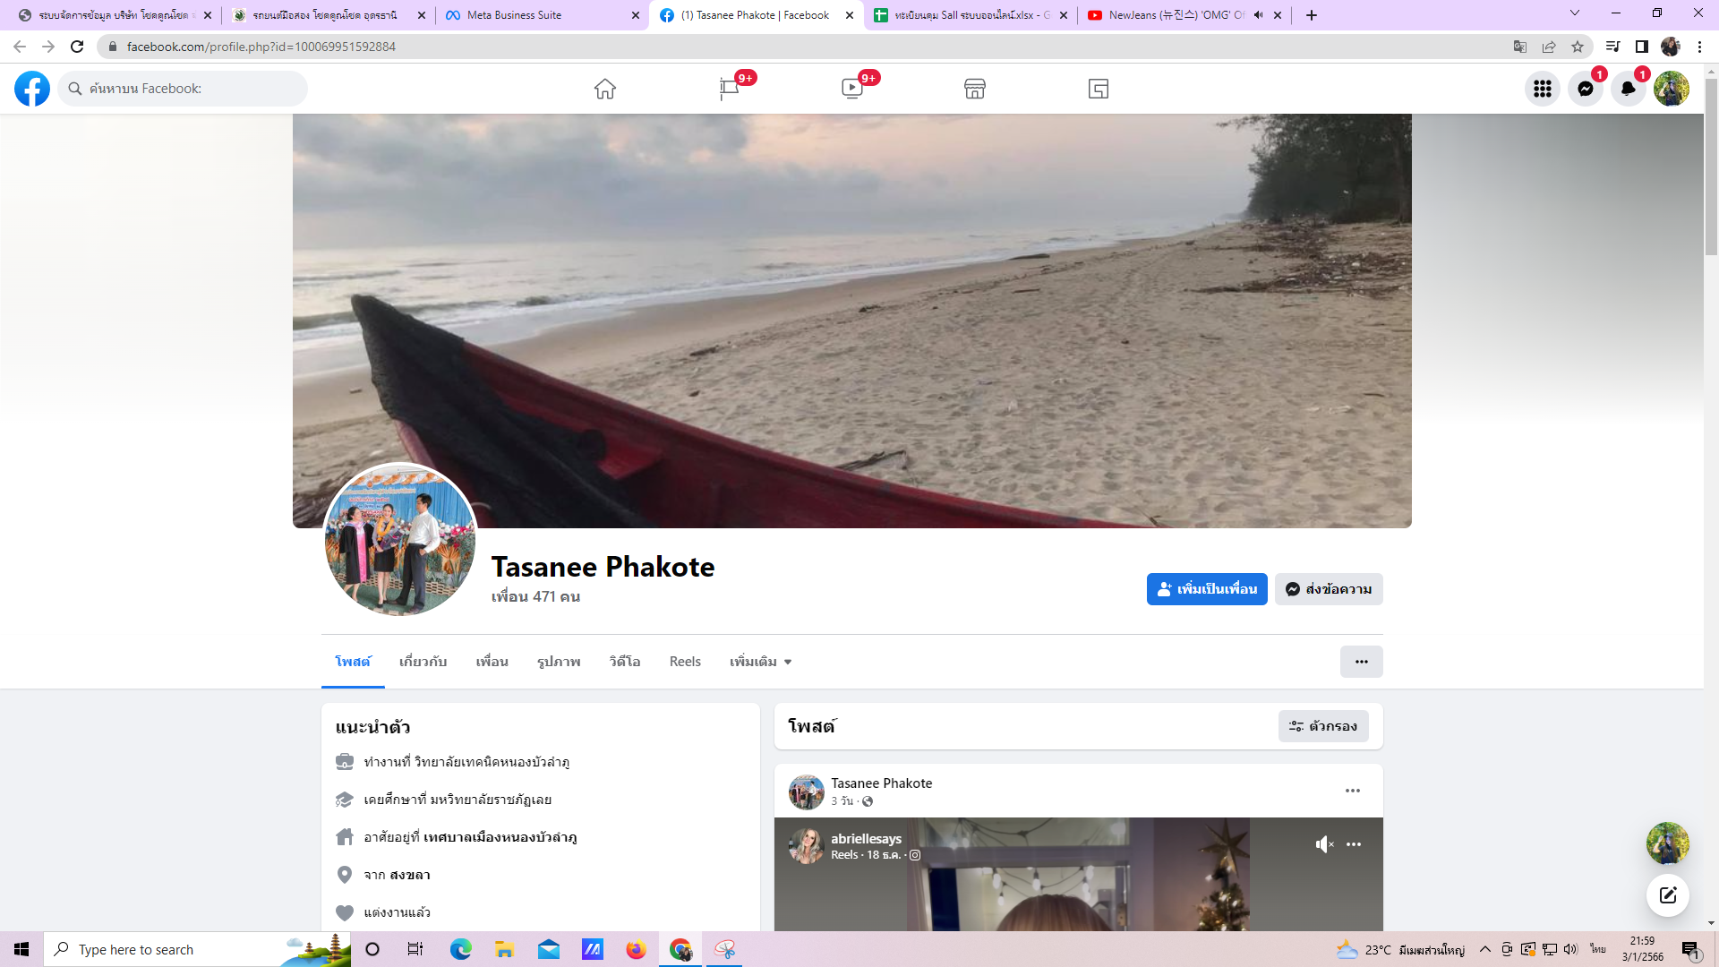The width and height of the screenshot is (1719, 967).
Task: Open Tasanee's post options menu
Action: (1352, 791)
